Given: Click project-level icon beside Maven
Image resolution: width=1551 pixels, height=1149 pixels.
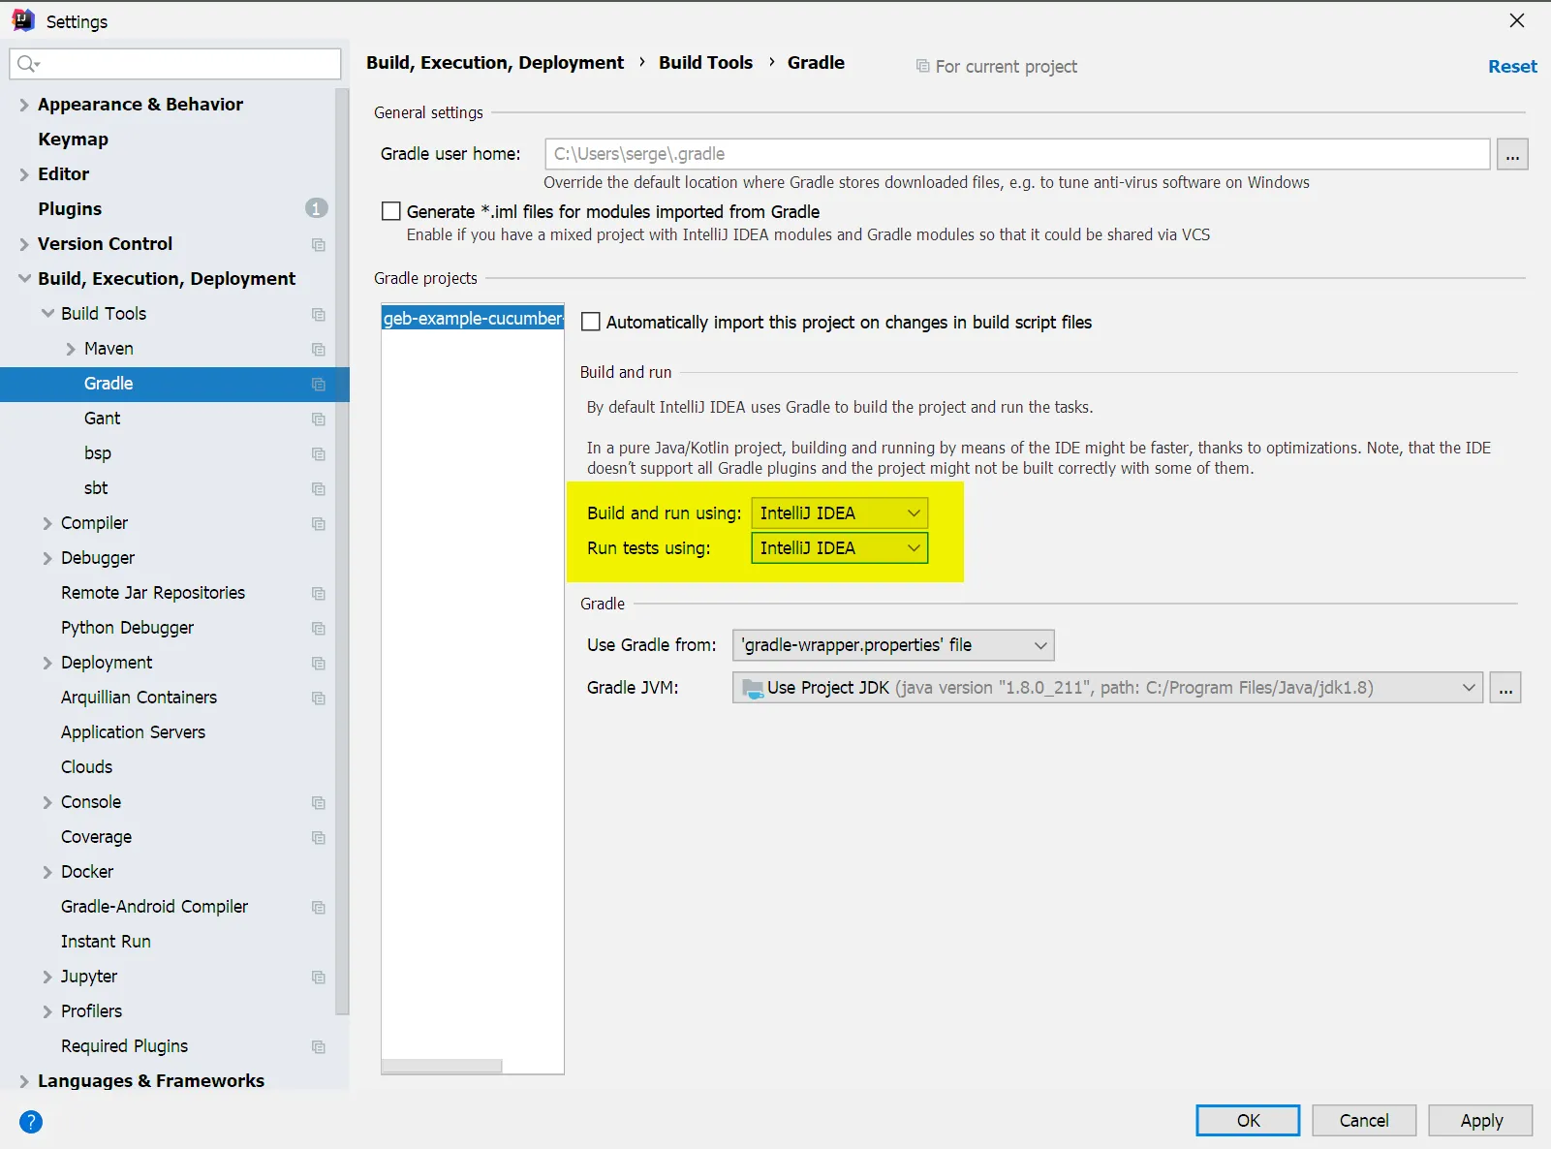Looking at the screenshot, I should 319,349.
